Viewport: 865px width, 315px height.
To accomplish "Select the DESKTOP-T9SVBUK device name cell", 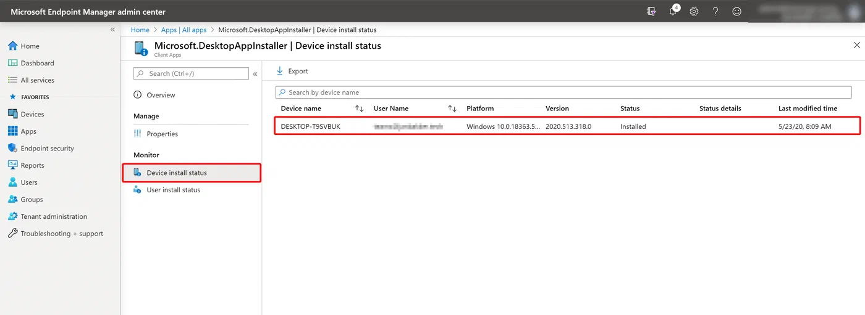I will coord(311,126).
